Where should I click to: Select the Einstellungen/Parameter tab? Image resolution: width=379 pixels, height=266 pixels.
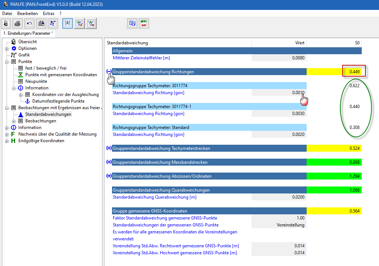pos(28,33)
